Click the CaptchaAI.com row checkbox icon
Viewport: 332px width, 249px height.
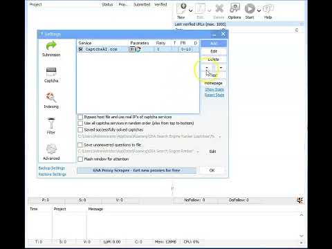click(x=81, y=49)
